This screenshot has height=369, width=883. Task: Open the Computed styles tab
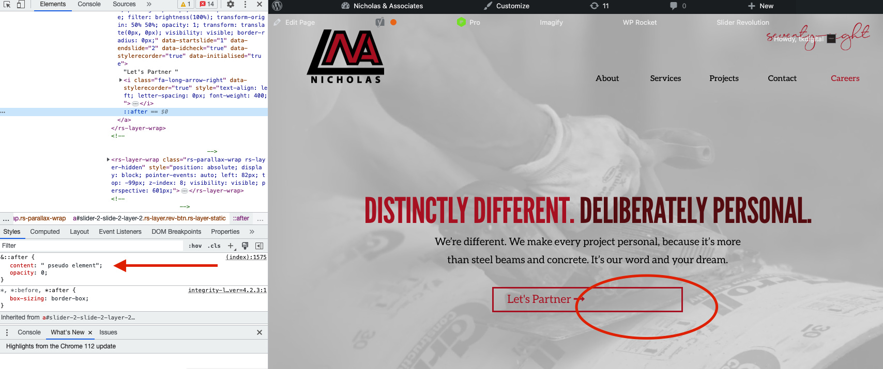(45, 232)
